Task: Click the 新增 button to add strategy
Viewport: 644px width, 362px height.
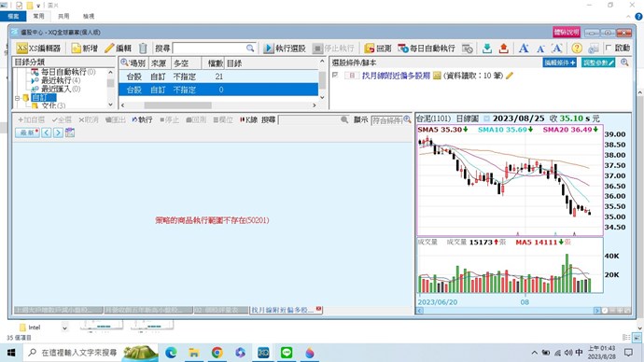Action: coord(85,48)
